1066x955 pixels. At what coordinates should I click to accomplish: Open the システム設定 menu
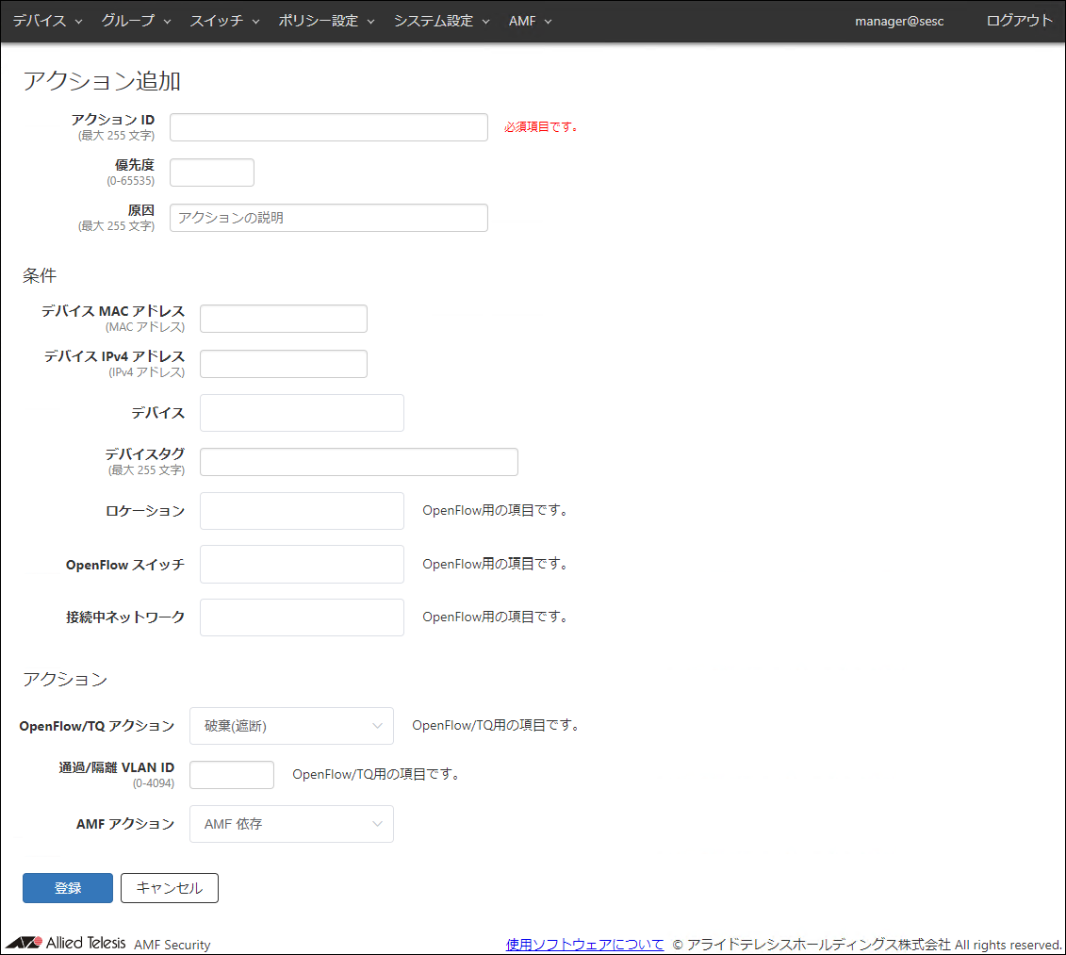click(x=442, y=21)
